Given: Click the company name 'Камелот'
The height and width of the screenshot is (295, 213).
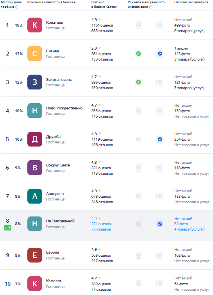Looking at the screenshot, I should 54,281.
